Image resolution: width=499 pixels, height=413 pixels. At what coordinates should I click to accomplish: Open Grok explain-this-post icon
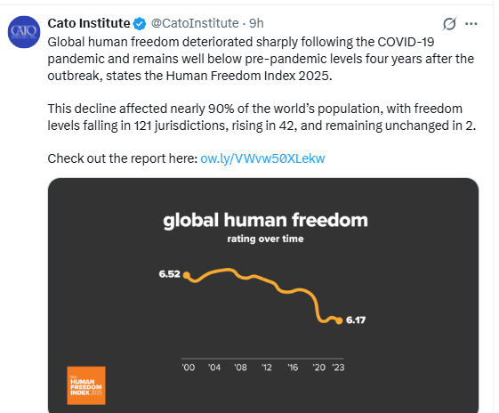tap(449, 24)
